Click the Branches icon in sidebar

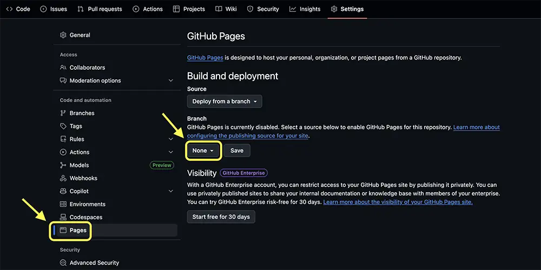[x=63, y=113]
